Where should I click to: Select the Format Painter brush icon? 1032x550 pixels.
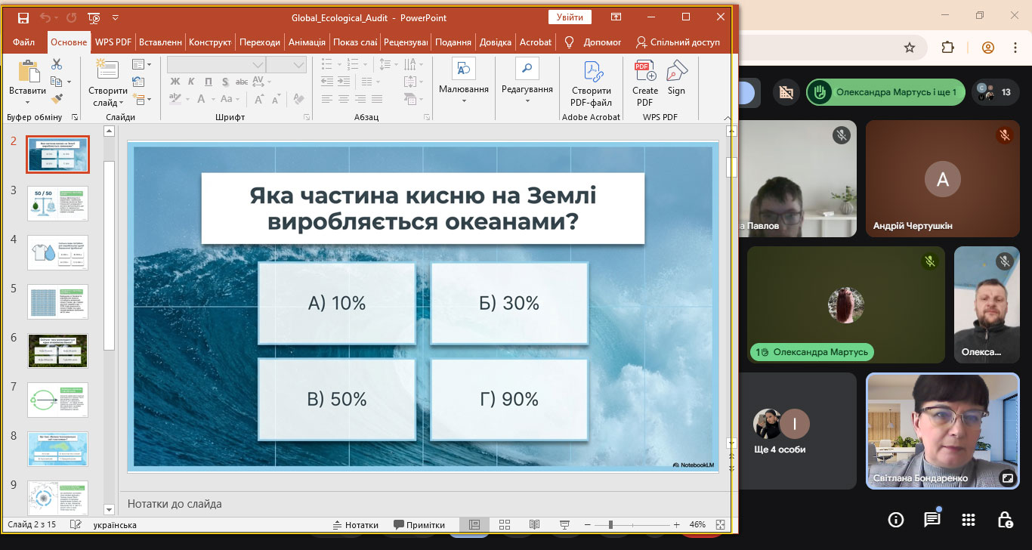(x=57, y=98)
